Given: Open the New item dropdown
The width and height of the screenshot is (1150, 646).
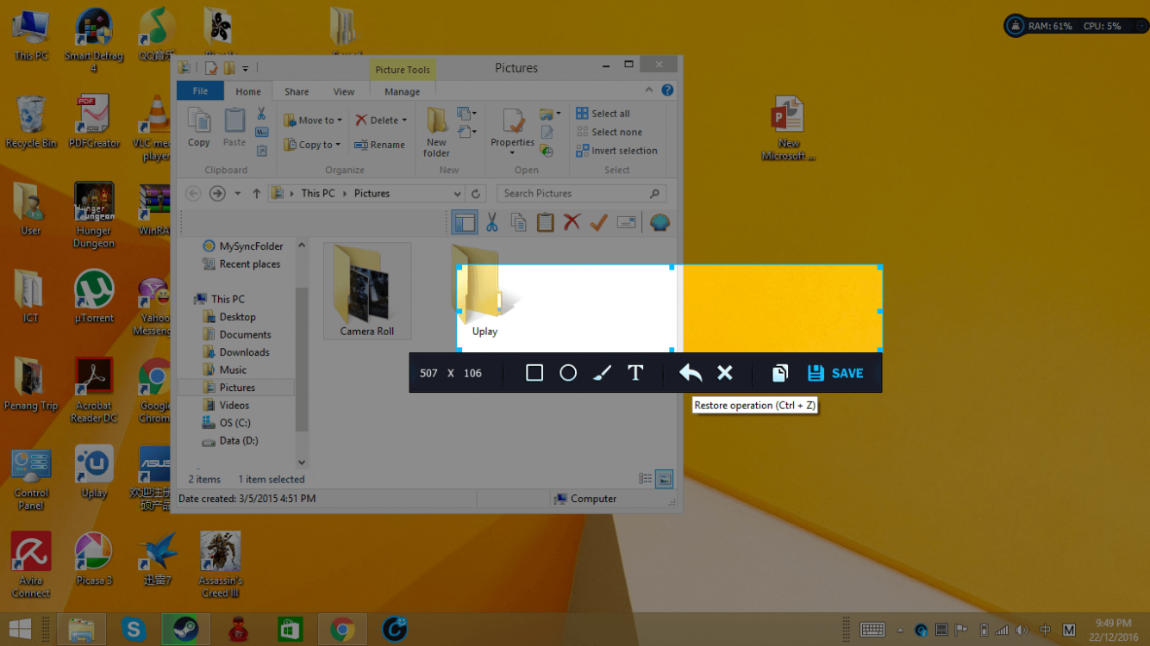Looking at the screenshot, I should coord(466,114).
